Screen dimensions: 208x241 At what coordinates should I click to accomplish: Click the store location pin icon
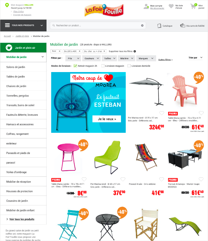7,5
